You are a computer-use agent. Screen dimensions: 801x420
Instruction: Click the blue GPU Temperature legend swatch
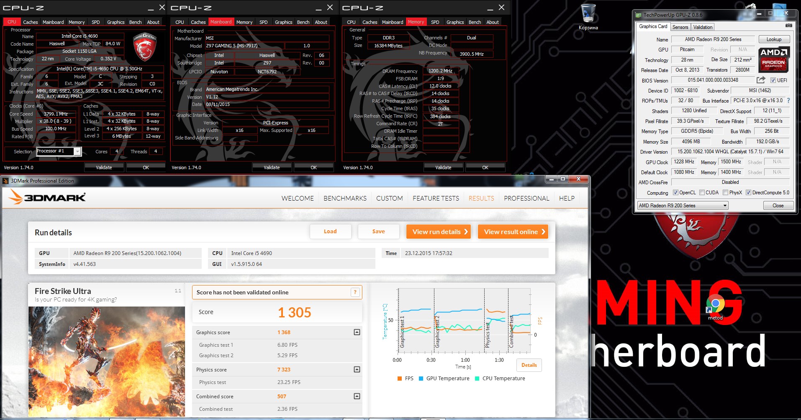421,379
